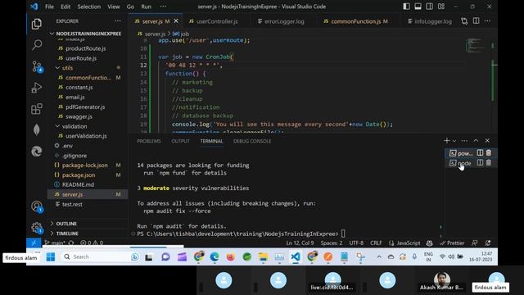Toggle secondary side bar layout button
524x295 pixels.
[429, 7]
